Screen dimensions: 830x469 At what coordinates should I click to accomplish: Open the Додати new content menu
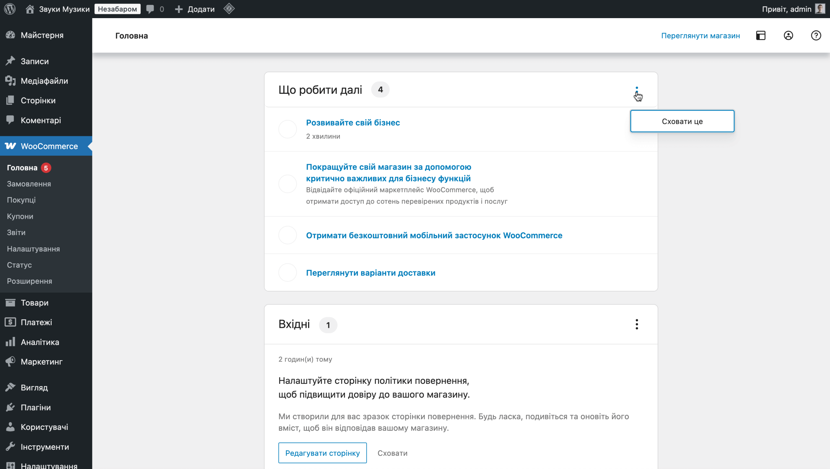[x=195, y=9]
